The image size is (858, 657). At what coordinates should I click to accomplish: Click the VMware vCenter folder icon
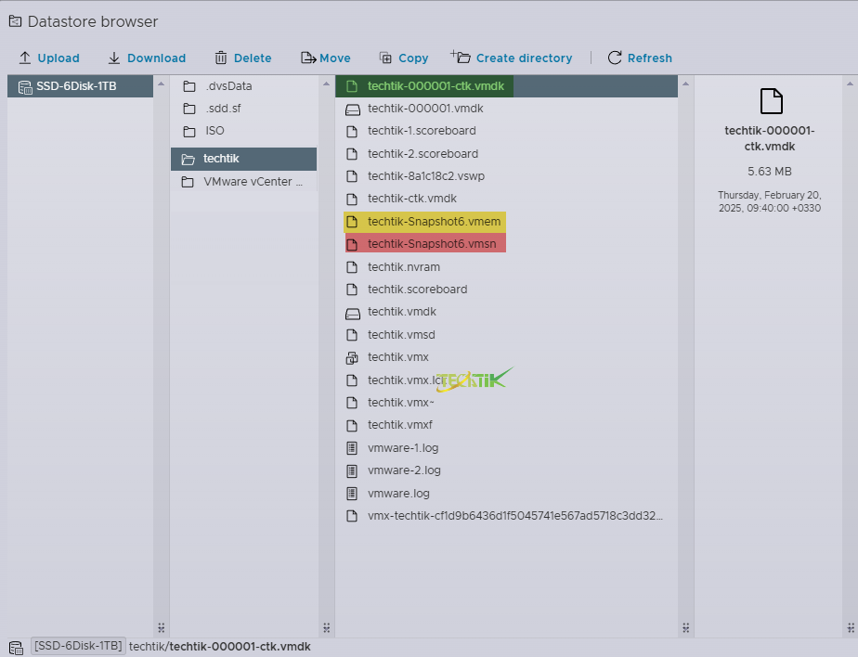point(188,182)
